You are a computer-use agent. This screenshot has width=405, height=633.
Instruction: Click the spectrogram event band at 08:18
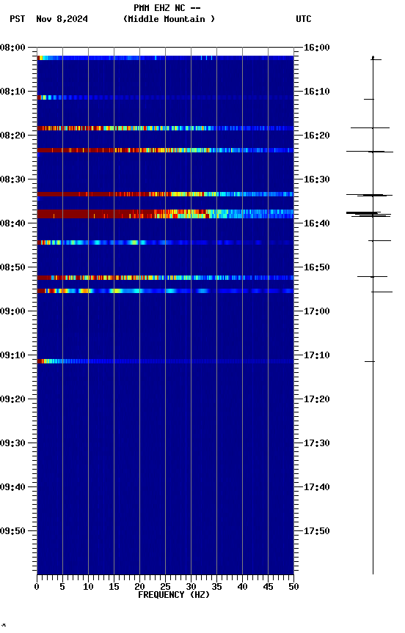click(165, 128)
